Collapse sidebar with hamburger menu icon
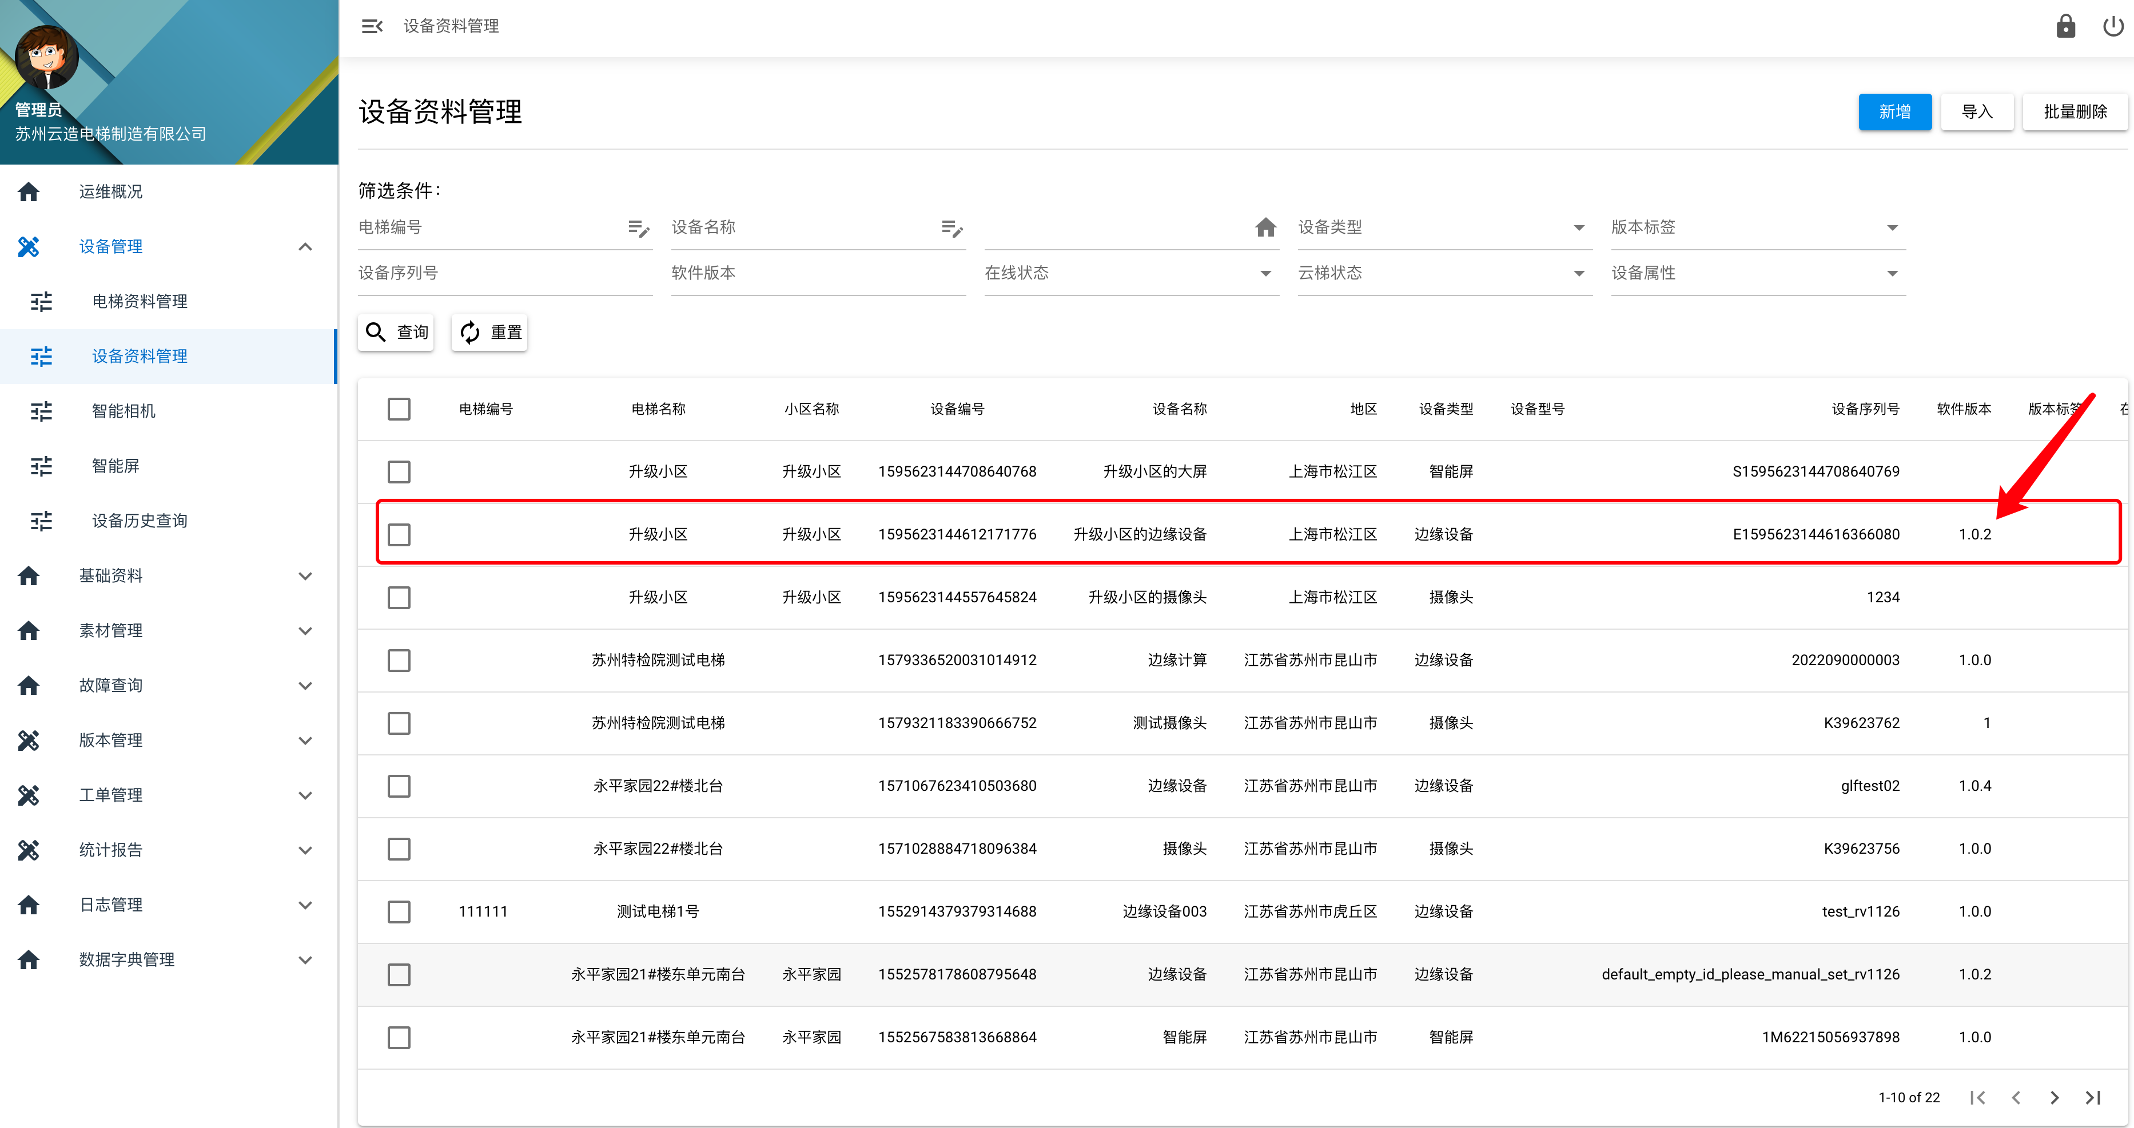 pos(372,26)
